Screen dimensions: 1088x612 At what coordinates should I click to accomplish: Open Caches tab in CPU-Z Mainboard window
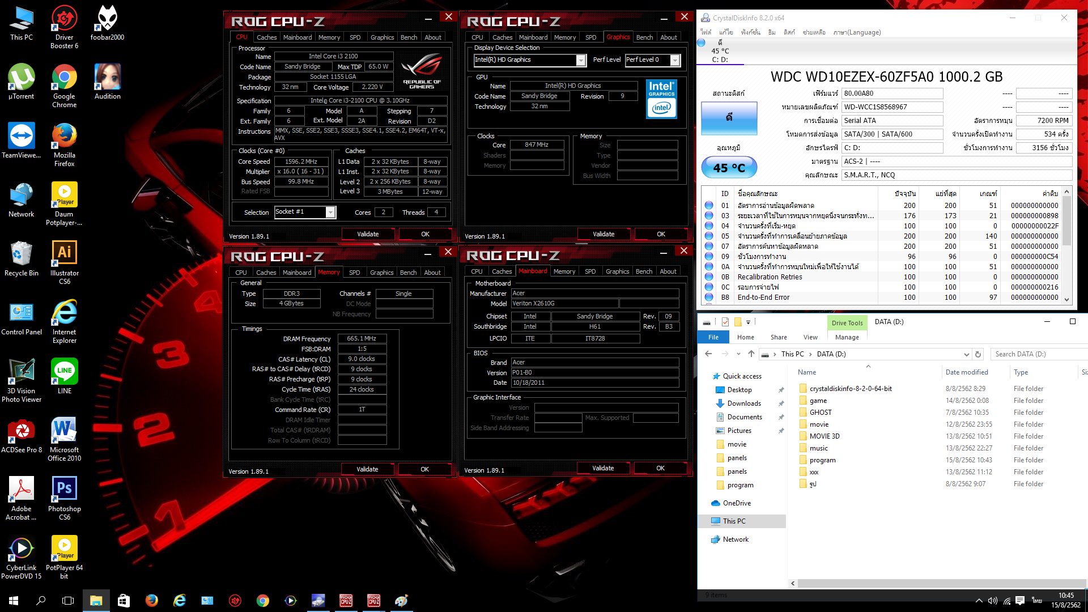click(502, 271)
